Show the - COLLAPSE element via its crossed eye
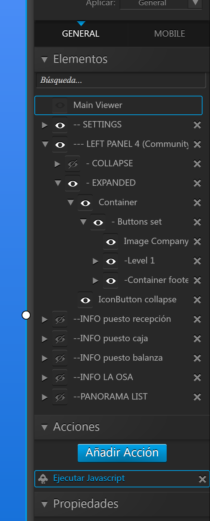 point(72,164)
